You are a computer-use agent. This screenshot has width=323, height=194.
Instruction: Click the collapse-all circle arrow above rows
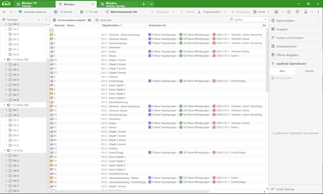pos(52,30)
